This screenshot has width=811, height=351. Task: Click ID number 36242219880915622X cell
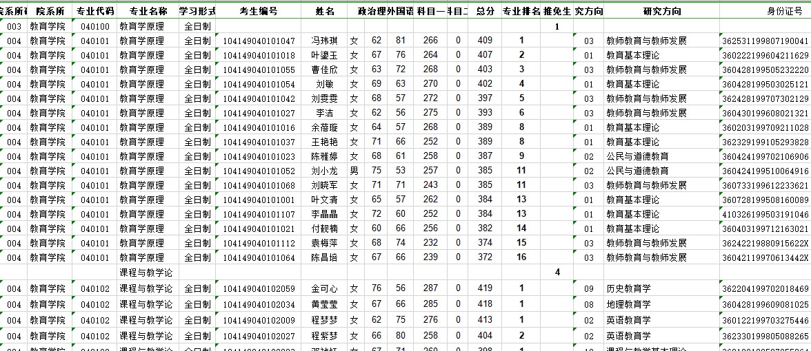pos(765,244)
